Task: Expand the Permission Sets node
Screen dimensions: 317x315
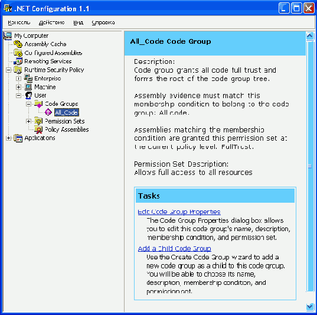Action: point(29,121)
